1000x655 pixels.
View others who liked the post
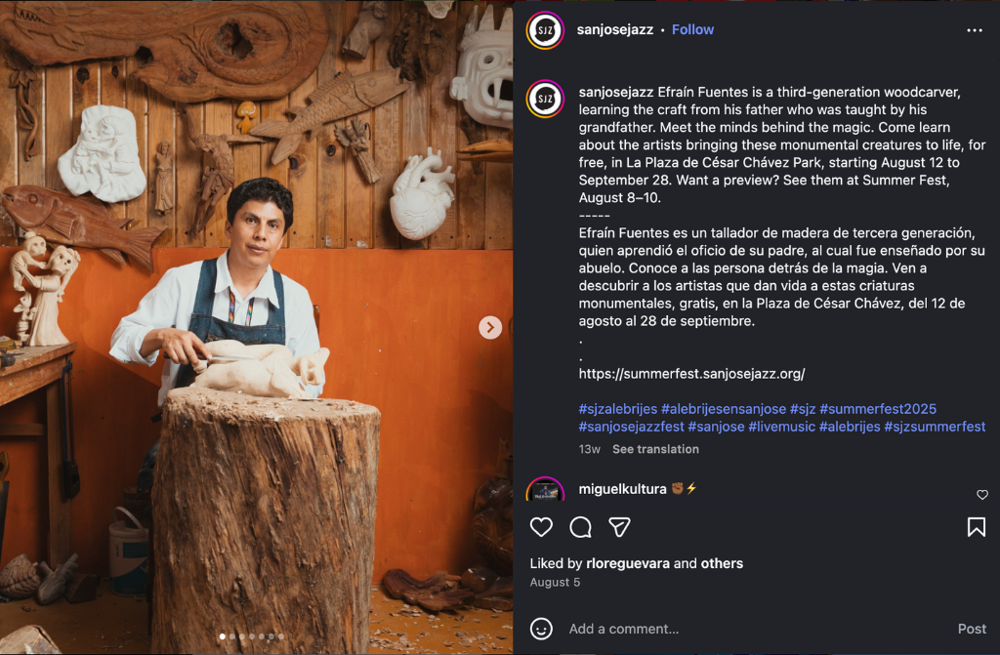click(722, 563)
